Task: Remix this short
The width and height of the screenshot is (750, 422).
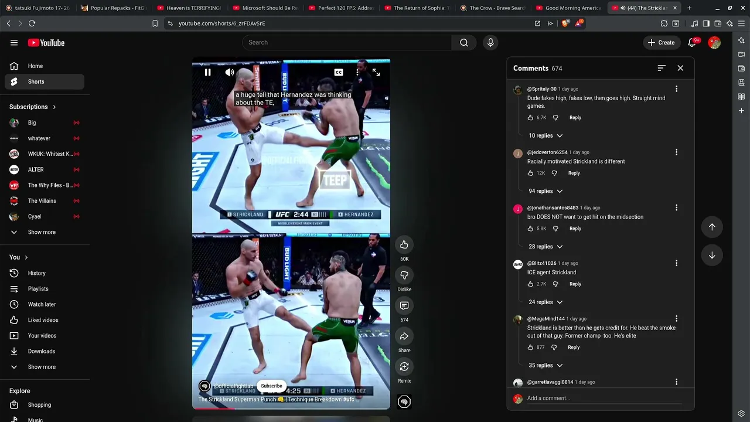Action: [x=404, y=366]
